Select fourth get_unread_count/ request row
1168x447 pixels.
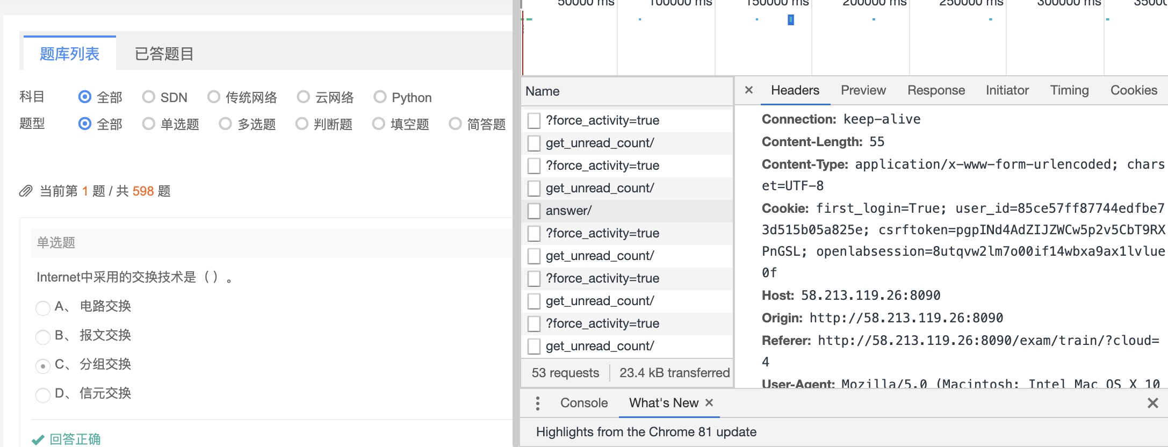(x=627, y=301)
